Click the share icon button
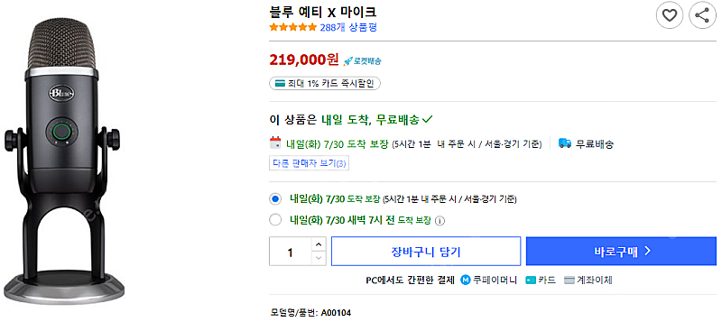Screen dimensions: 722x331 click(702, 15)
